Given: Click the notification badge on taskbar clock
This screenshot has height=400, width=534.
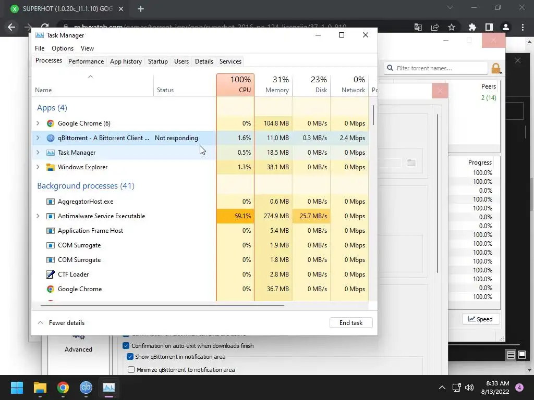Looking at the screenshot, I should click(519, 387).
